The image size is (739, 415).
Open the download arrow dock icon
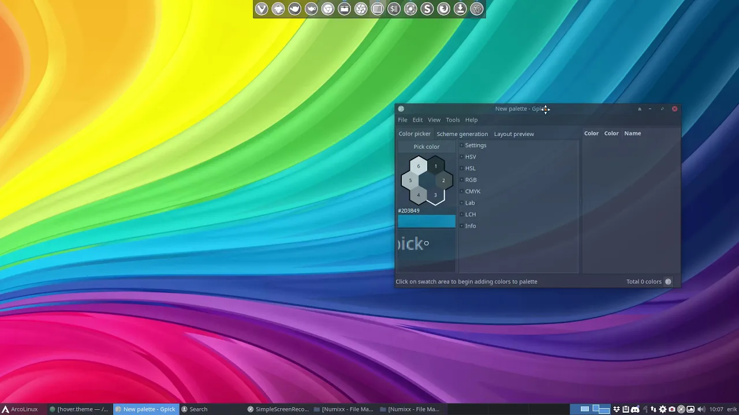click(x=460, y=9)
